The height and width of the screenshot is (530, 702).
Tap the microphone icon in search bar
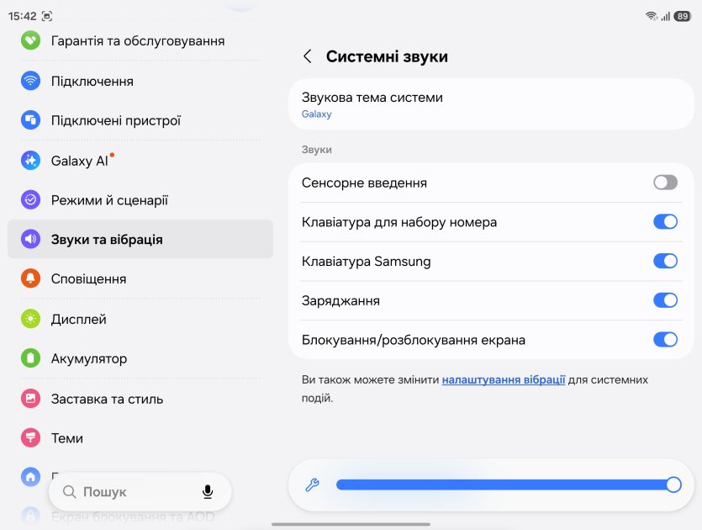(x=208, y=491)
